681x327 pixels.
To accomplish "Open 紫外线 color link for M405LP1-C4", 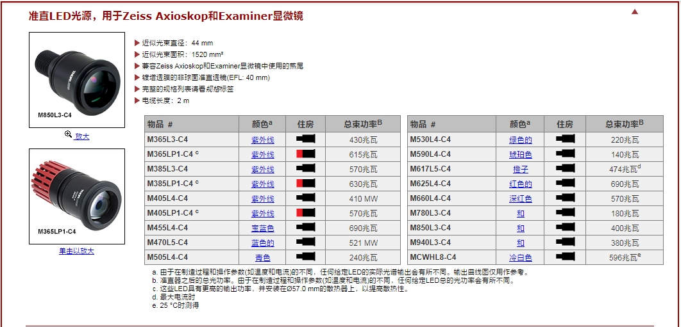I will 263,214.
